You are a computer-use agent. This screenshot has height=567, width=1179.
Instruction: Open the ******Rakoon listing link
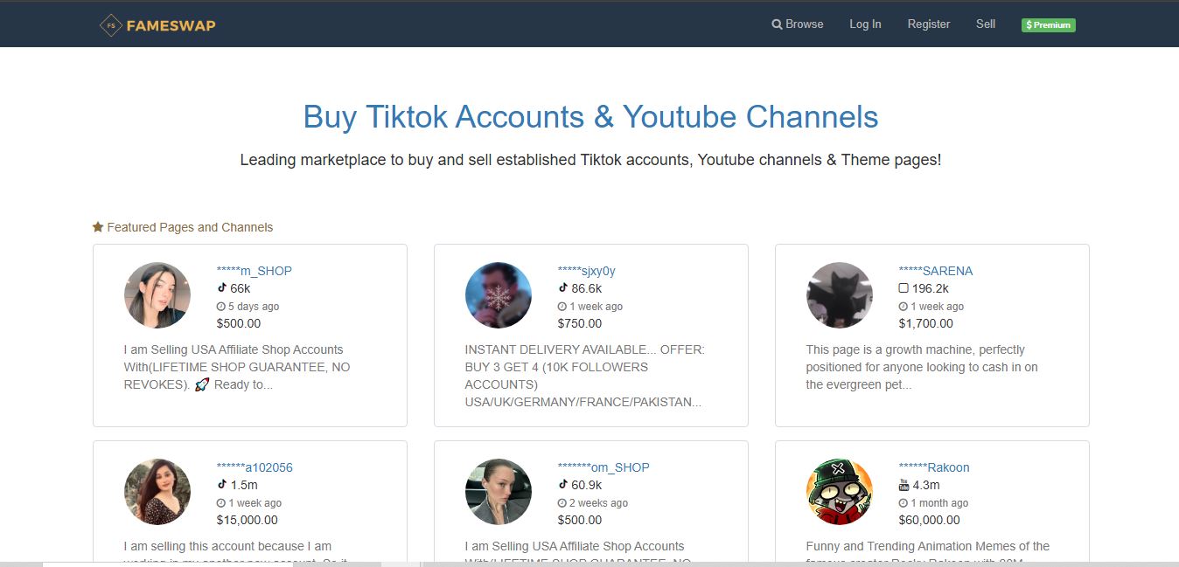coord(933,467)
